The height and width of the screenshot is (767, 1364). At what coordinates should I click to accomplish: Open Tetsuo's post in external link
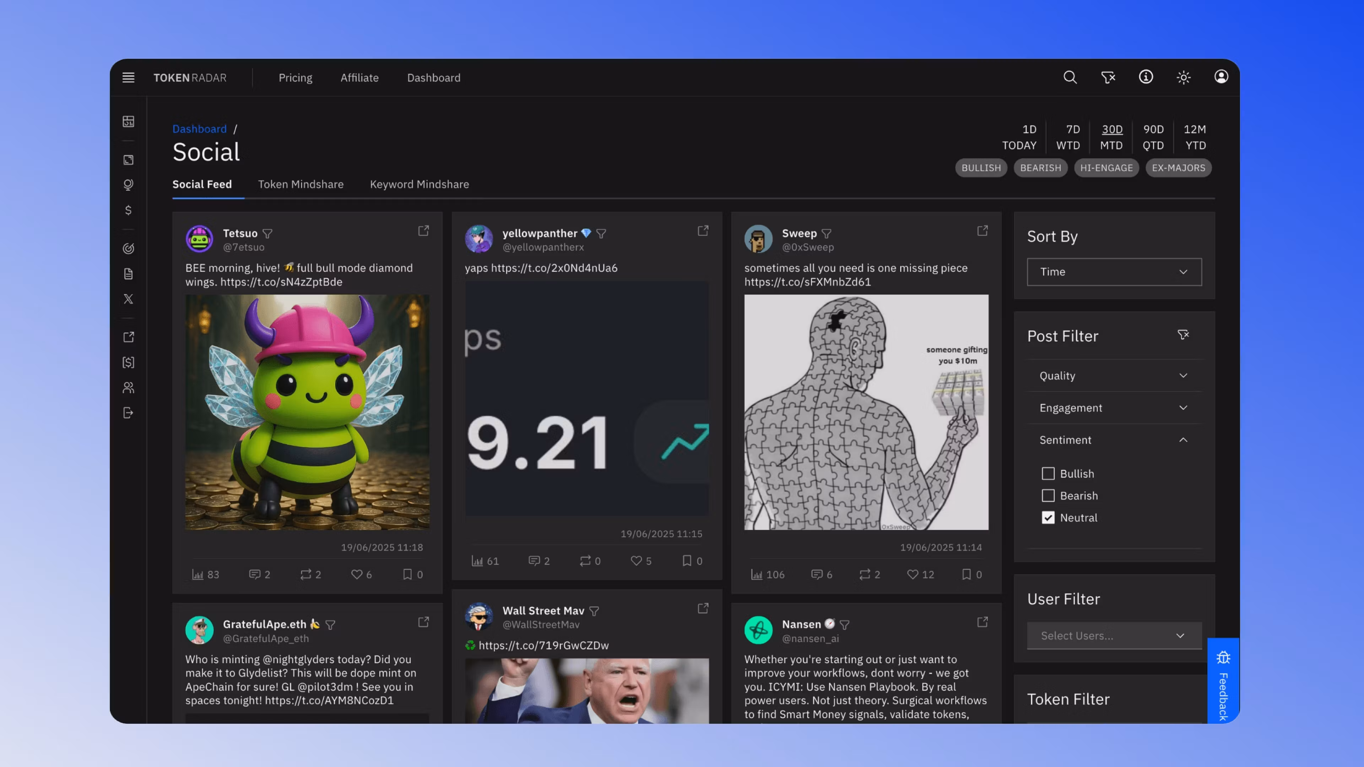pos(423,231)
